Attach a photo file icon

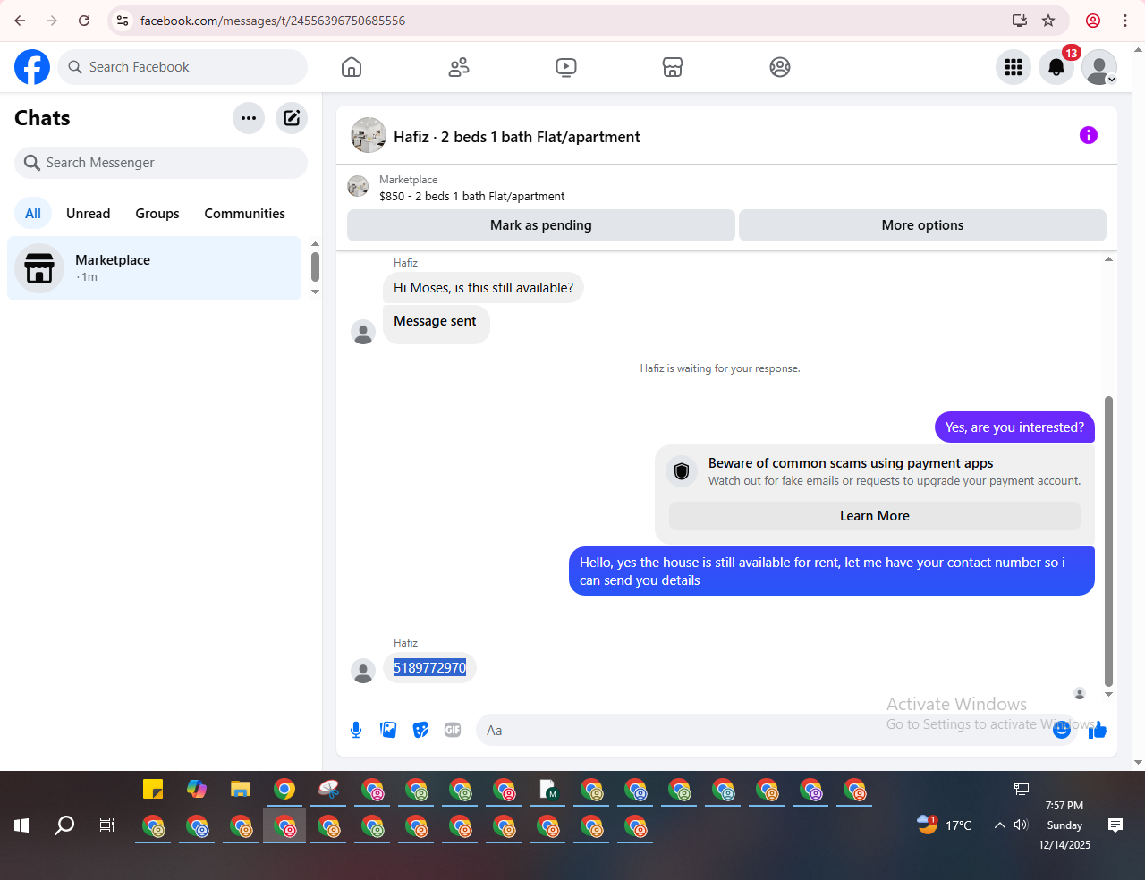pyautogui.click(x=388, y=730)
